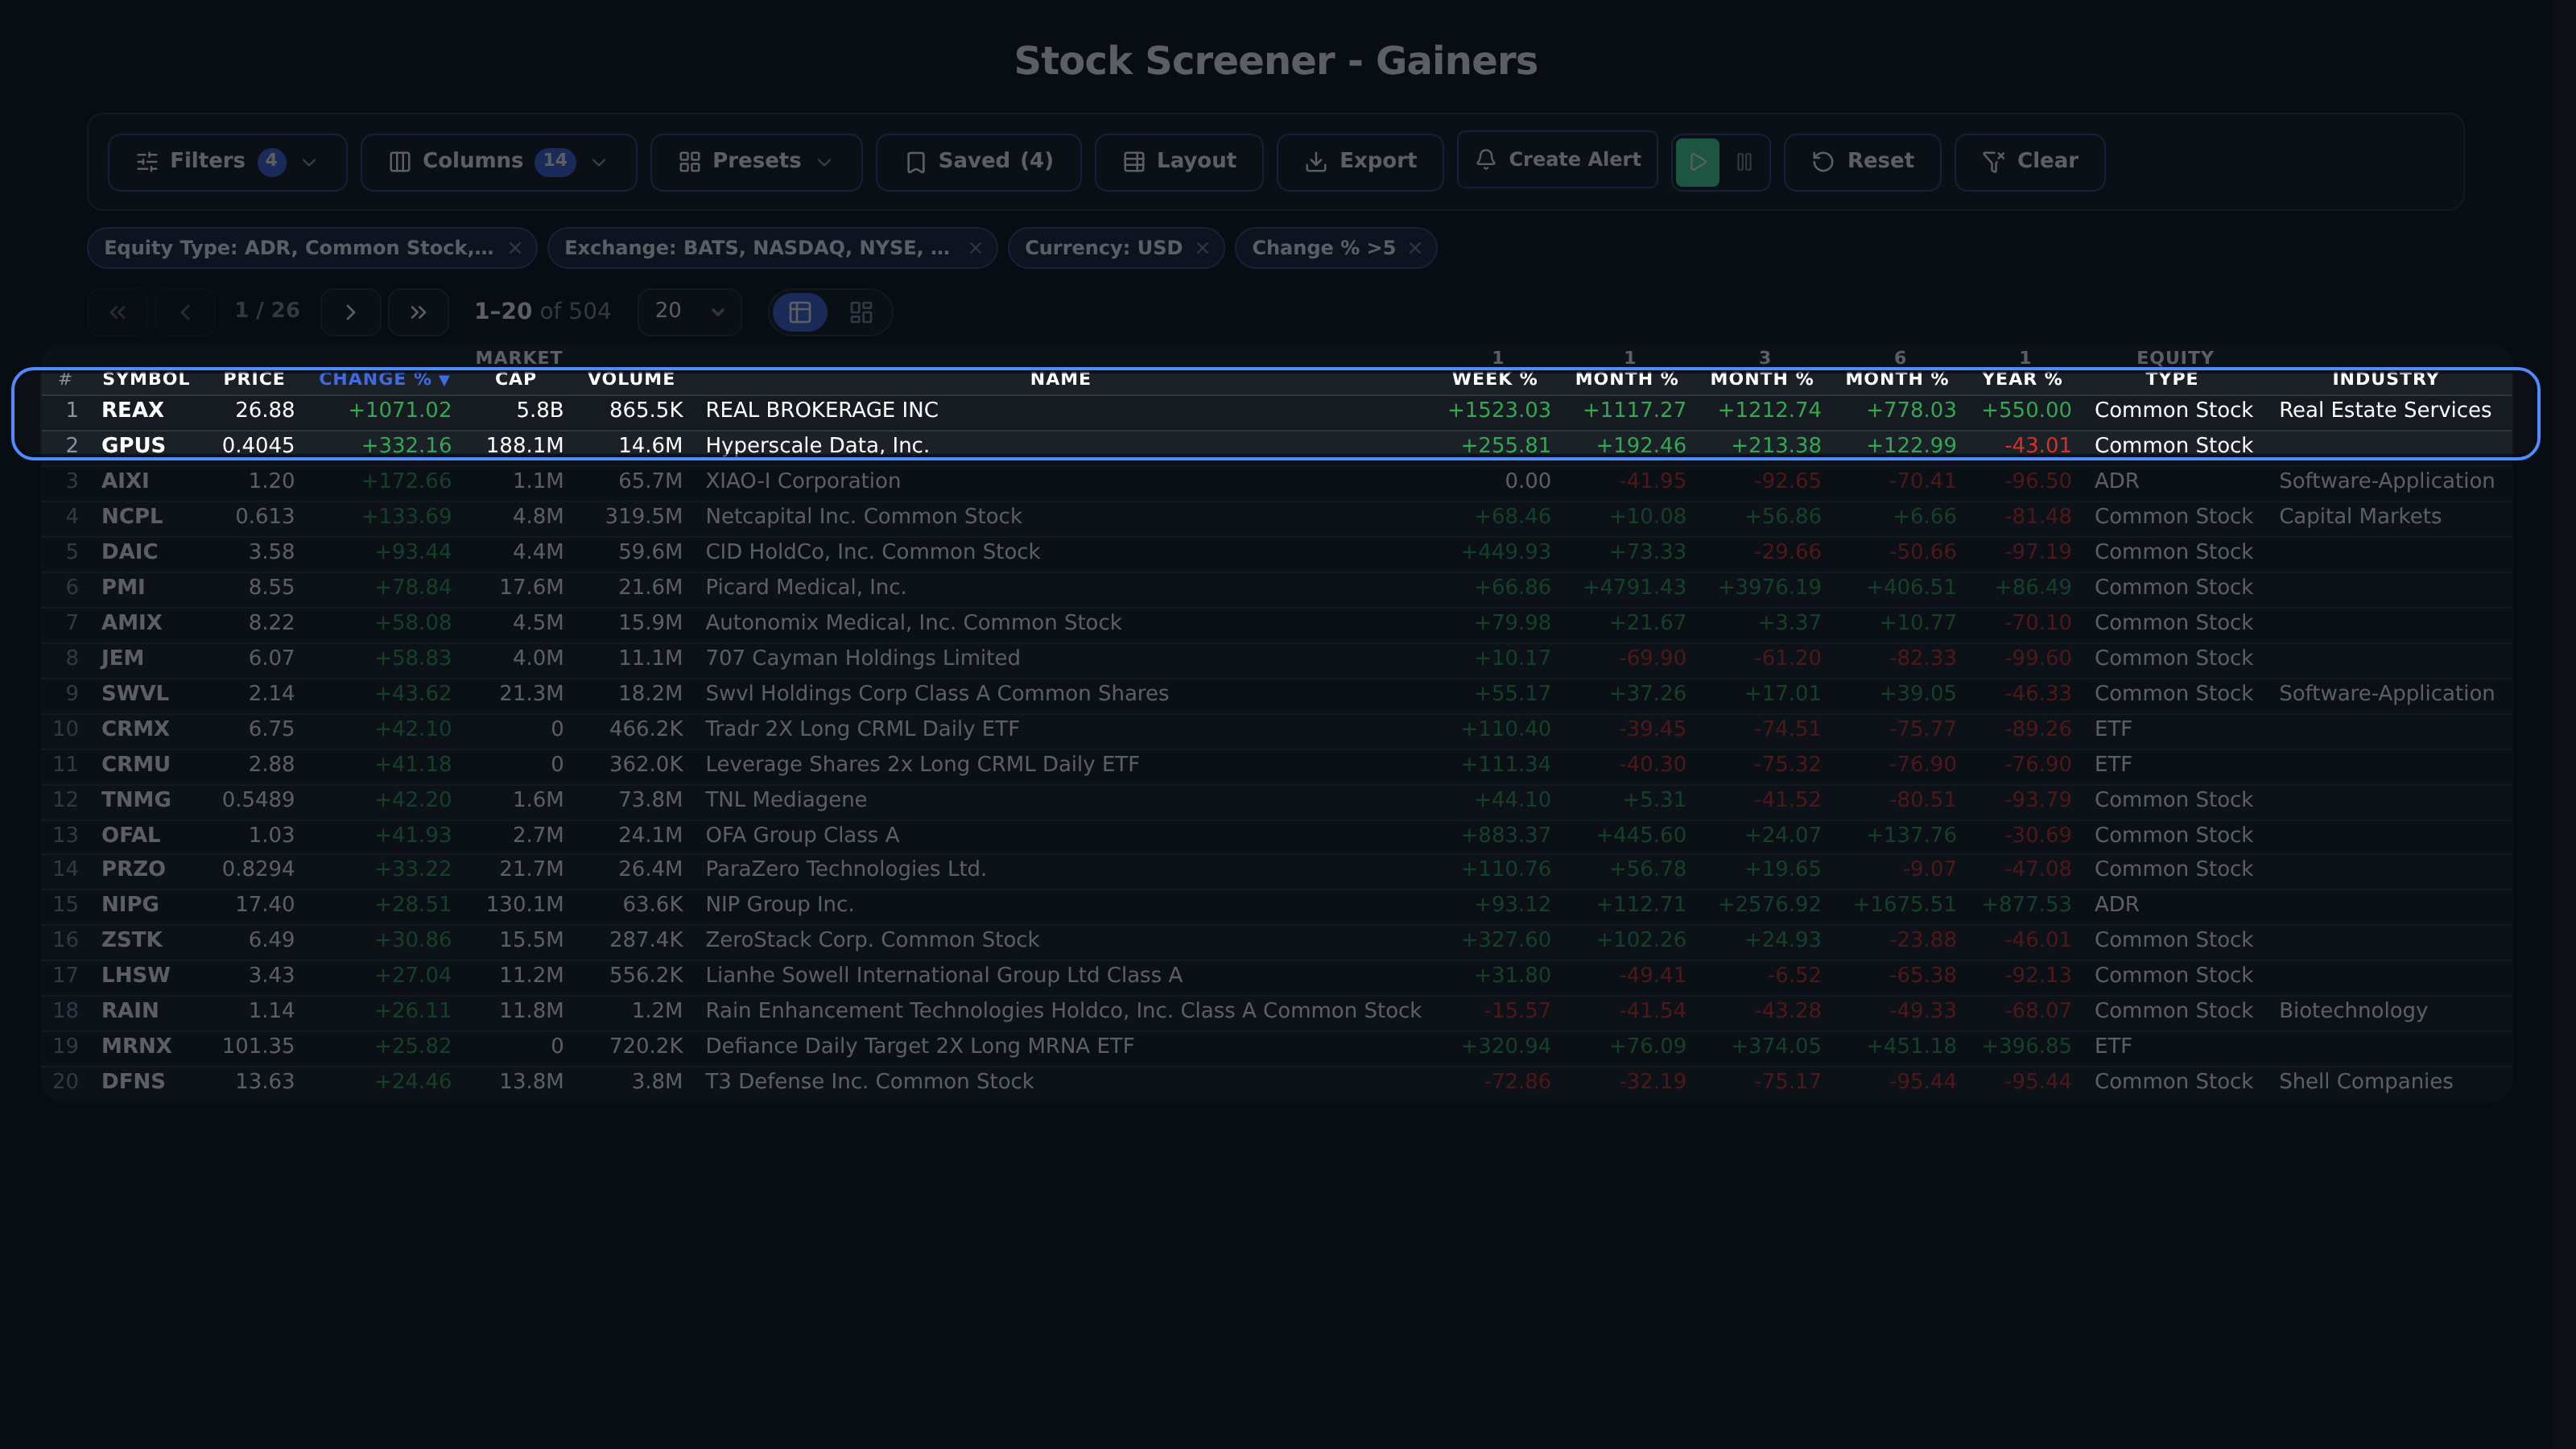Open the Columns dropdown
Image resolution: width=2576 pixels, height=1449 pixels.
[x=498, y=161]
